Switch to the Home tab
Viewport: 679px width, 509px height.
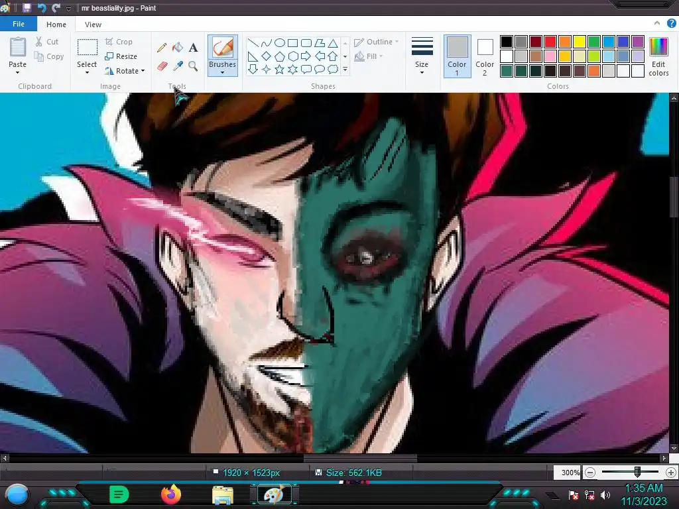click(x=56, y=25)
